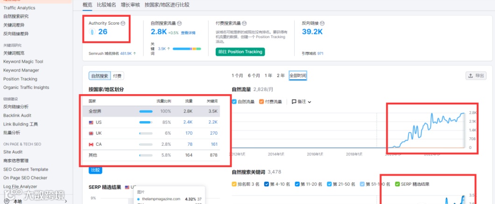Toggle 排名前 3 名 checkbox
This screenshot has width=495, height=204.
[234, 184]
